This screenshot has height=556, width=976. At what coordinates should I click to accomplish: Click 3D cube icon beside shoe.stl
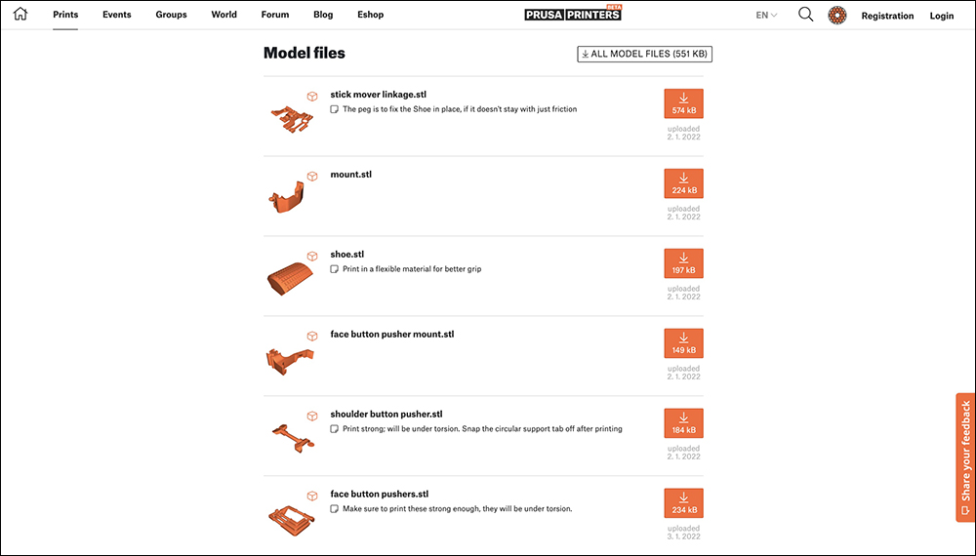point(312,257)
